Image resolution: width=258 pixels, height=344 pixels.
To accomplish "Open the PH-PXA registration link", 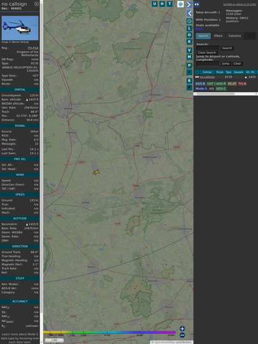I will pyautogui.click(x=33, y=48).
